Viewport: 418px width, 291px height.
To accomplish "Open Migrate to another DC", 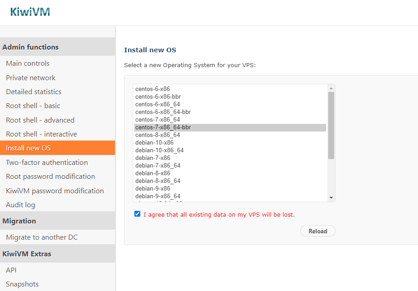I will [x=42, y=237].
